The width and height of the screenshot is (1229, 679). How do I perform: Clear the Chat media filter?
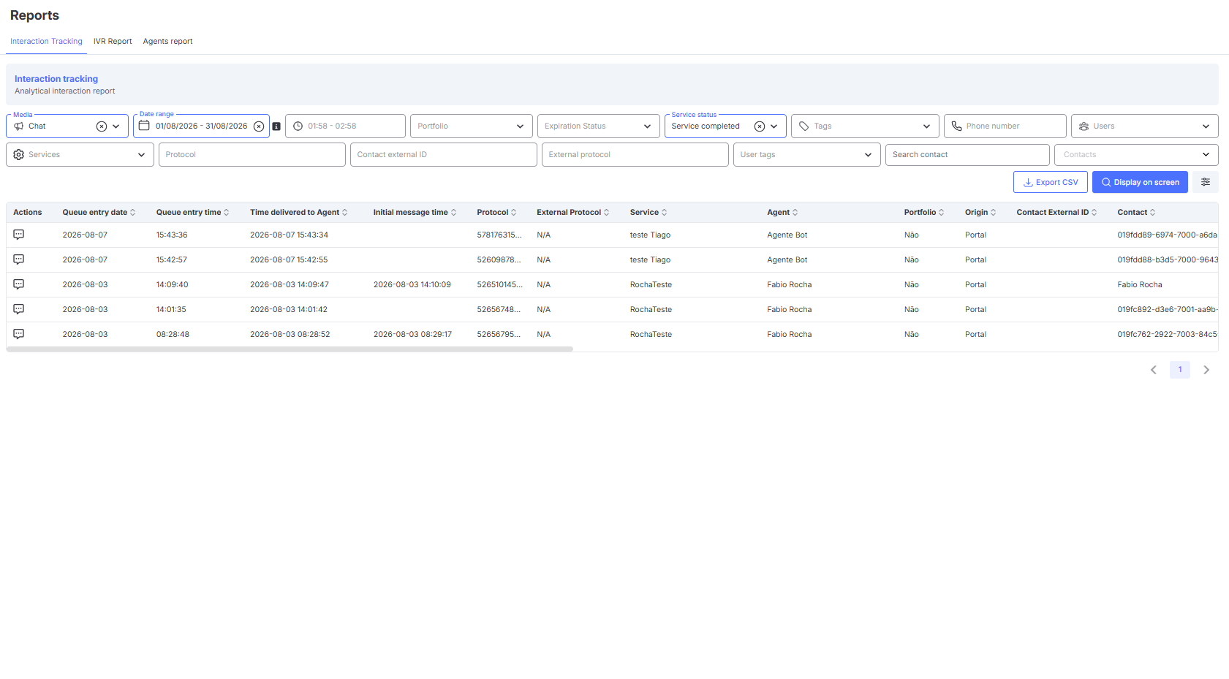pyautogui.click(x=102, y=126)
